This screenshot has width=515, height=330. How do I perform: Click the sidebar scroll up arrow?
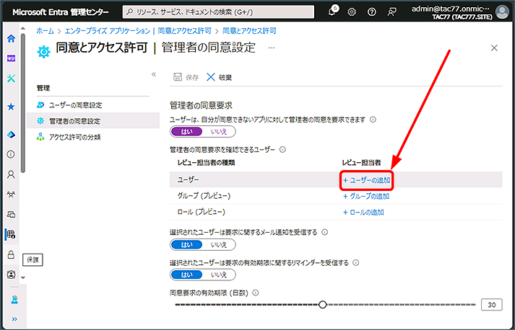[22, 29]
